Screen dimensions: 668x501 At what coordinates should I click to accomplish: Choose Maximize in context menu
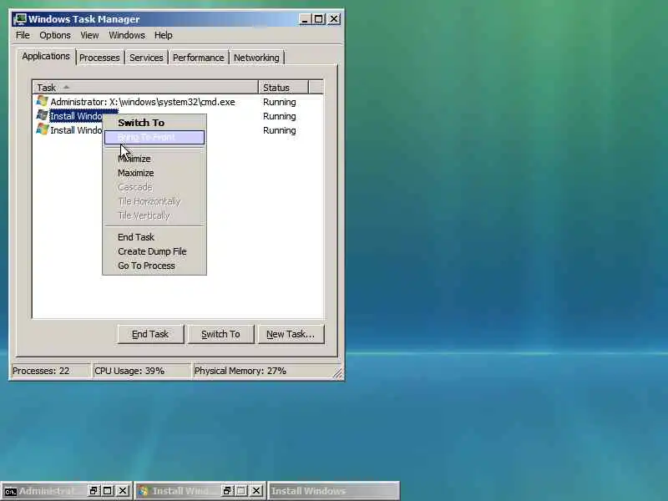click(x=154, y=173)
